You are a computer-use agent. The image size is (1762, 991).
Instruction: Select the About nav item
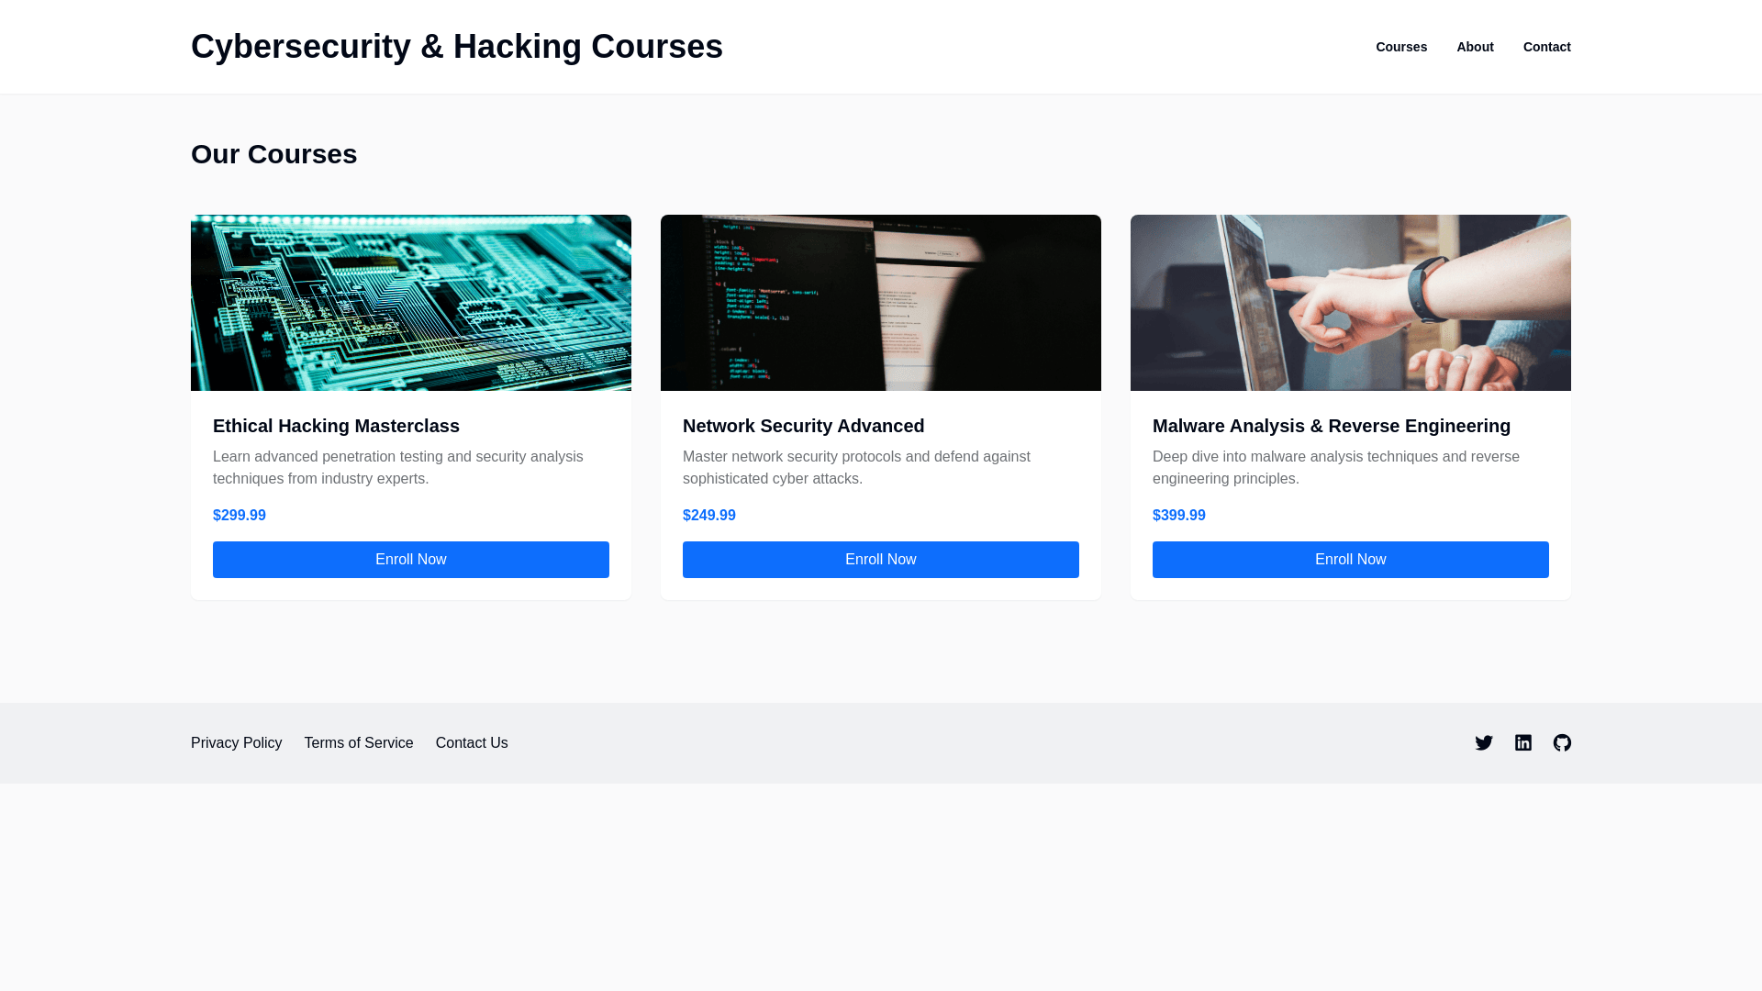[x=1475, y=47]
